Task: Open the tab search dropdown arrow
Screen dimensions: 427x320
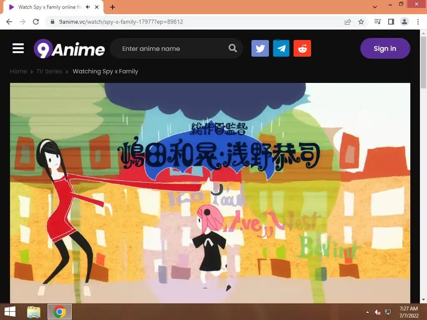Action: [375, 7]
